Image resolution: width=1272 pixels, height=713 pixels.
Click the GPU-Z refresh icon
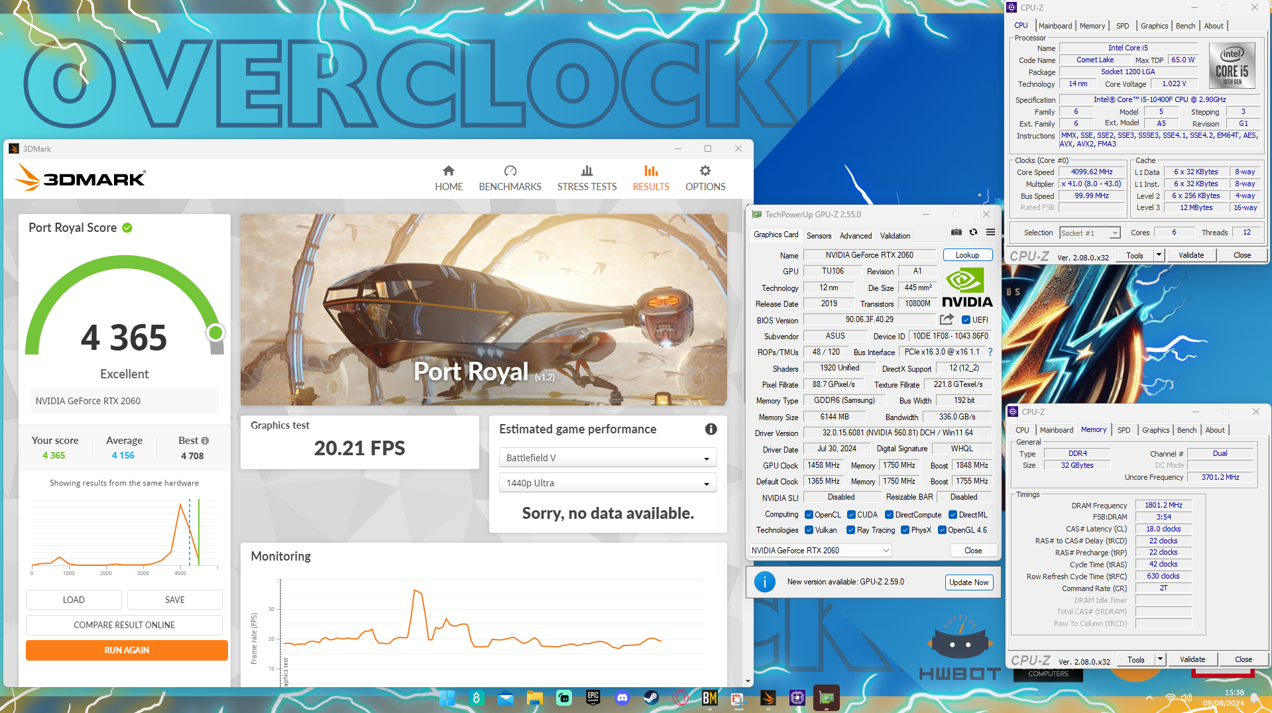tap(973, 232)
